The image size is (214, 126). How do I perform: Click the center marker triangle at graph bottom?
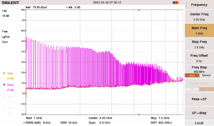pos(139,114)
